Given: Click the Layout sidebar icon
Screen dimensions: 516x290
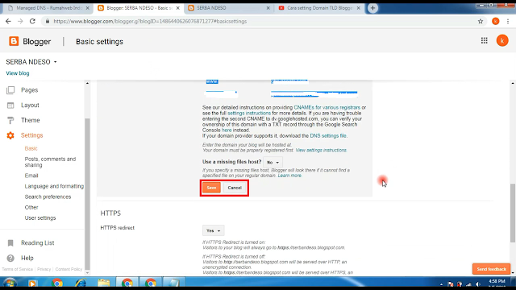Looking at the screenshot, I should coord(10,106).
